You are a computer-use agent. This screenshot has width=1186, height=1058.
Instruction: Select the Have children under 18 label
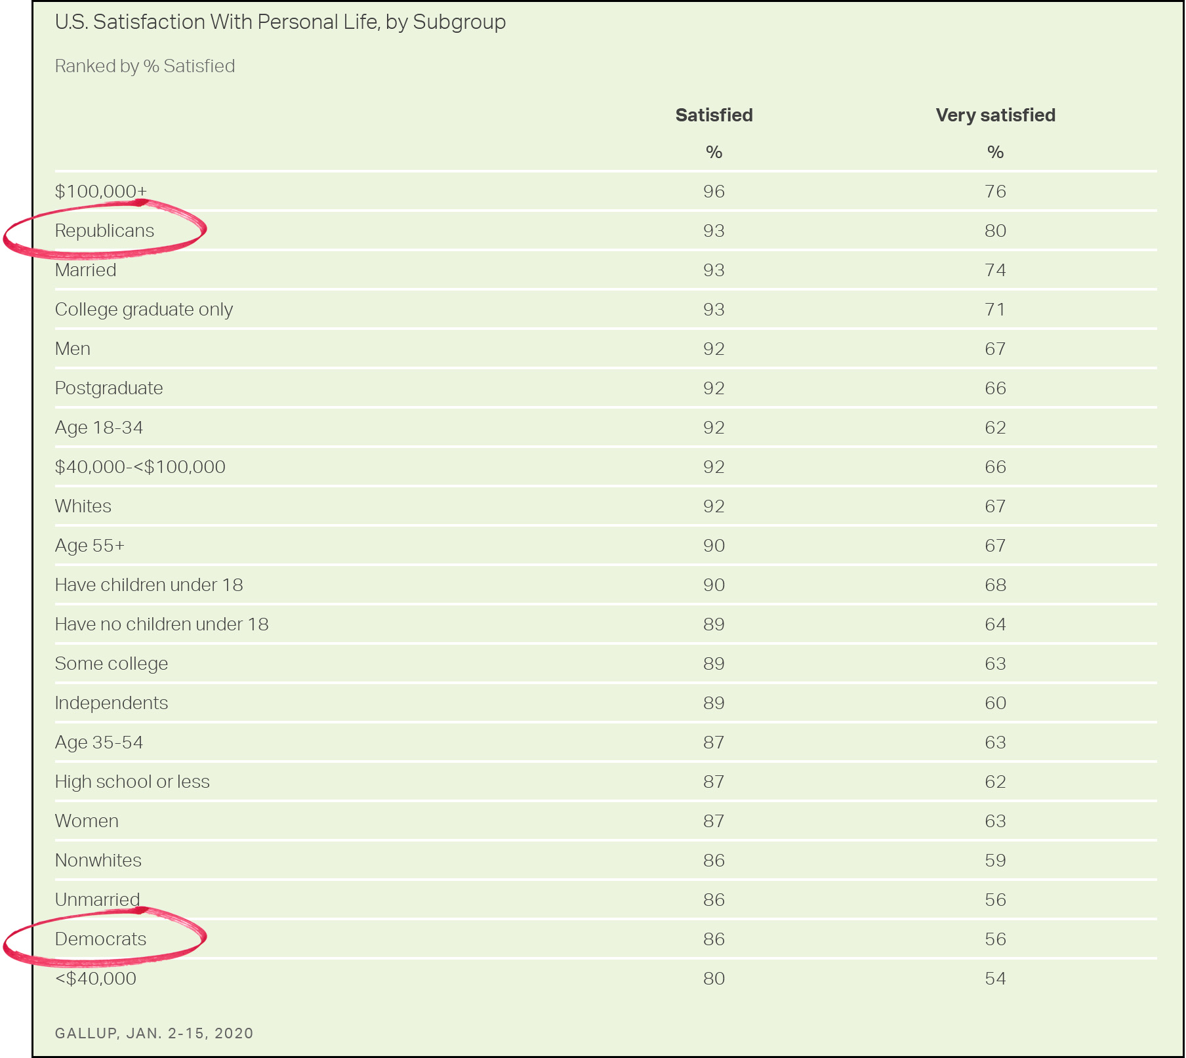[x=149, y=585]
